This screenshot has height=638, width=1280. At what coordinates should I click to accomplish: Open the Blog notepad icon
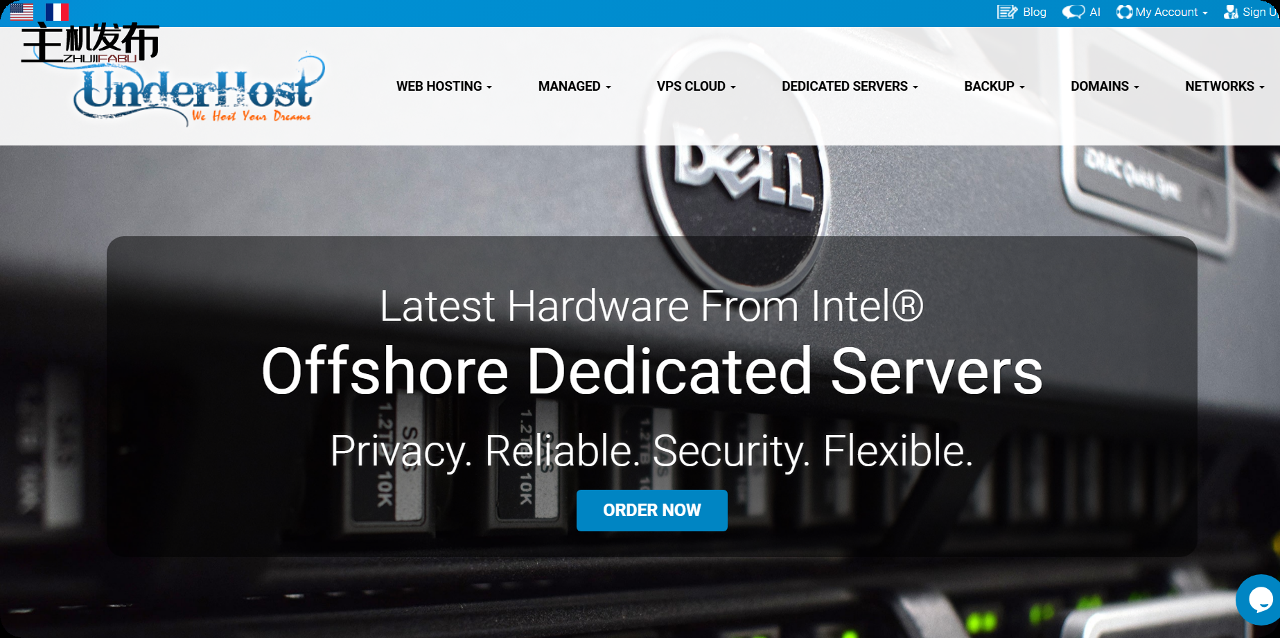point(1007,12)
